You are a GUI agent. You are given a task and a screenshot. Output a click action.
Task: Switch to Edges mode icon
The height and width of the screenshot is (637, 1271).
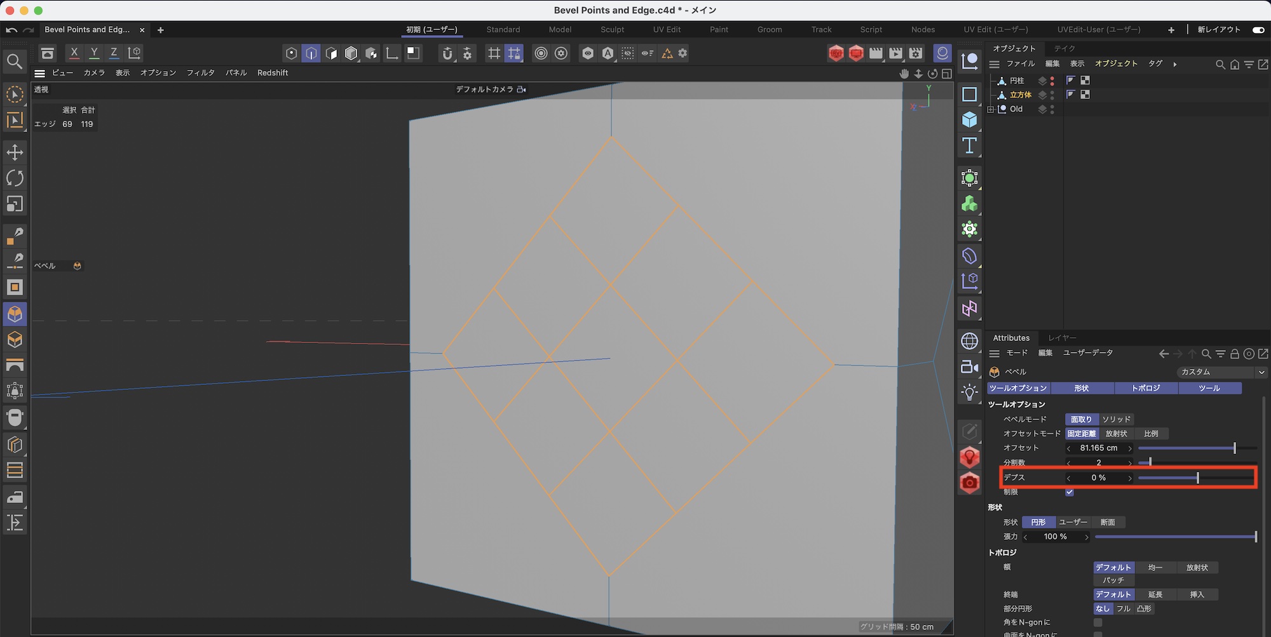coord(311,53)
